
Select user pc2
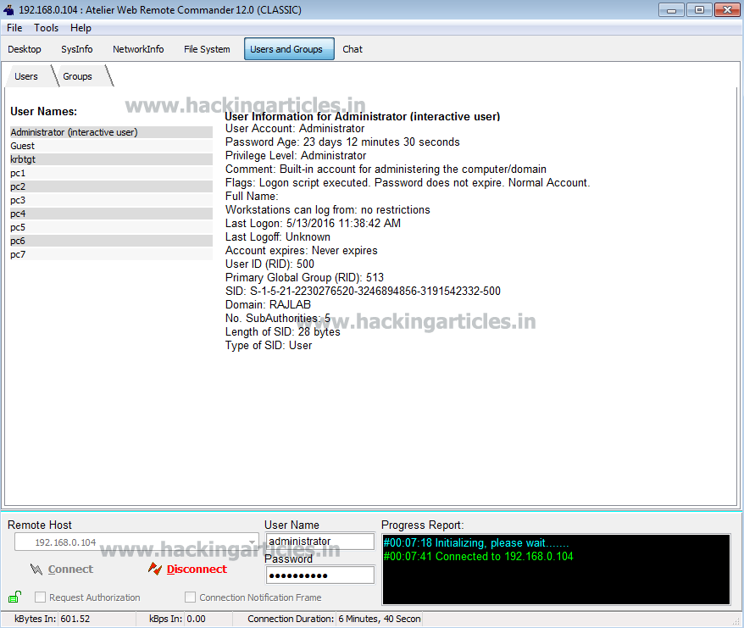coord(111,186)
